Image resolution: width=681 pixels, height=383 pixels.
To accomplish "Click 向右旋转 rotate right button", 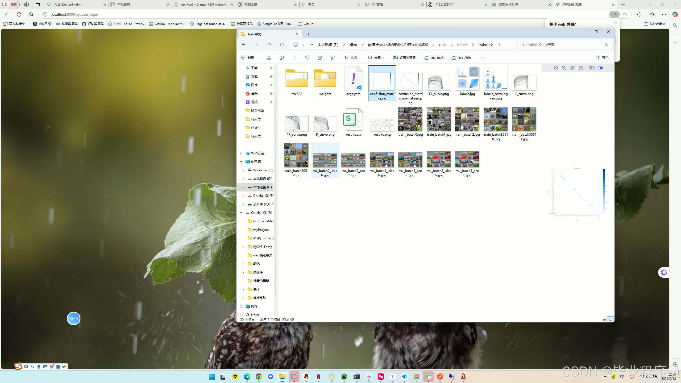I will coord(461,58).
